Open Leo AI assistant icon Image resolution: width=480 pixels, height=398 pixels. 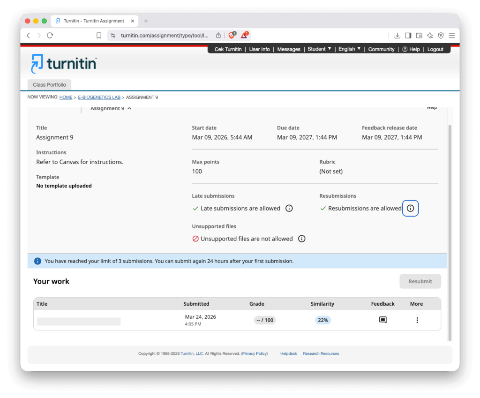coord(430,36)
